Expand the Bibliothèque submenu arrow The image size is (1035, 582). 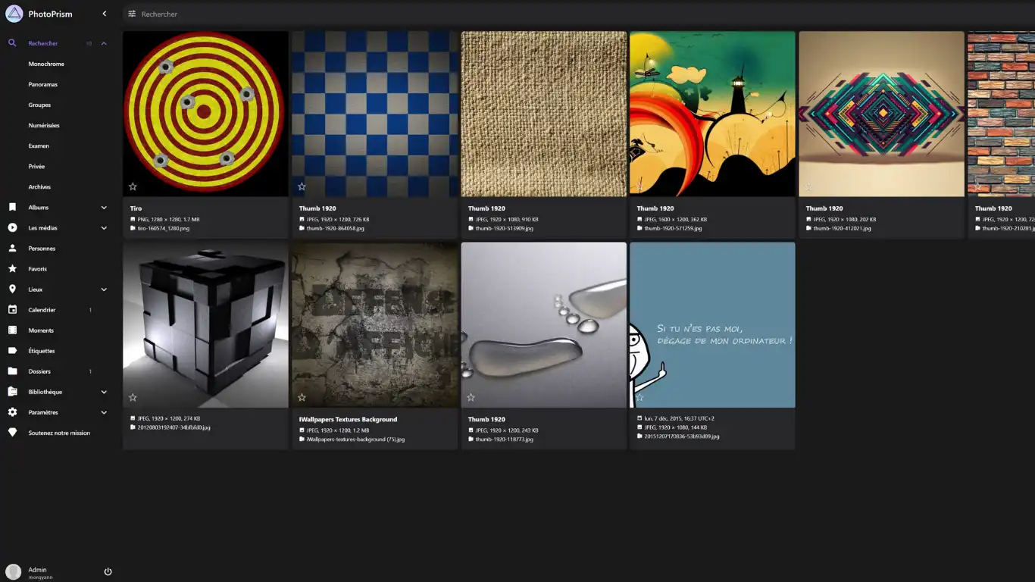104,392
